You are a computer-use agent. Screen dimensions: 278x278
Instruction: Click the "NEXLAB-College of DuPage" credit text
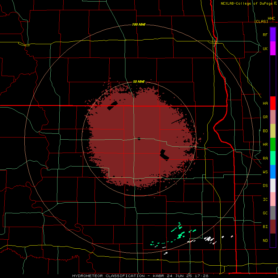click(247, 3)
